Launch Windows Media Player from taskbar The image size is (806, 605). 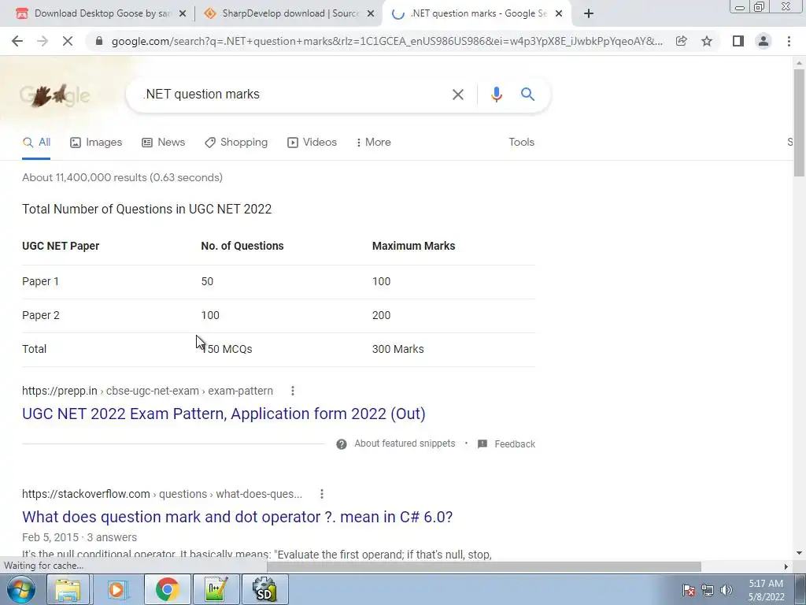tap(118, 589)
